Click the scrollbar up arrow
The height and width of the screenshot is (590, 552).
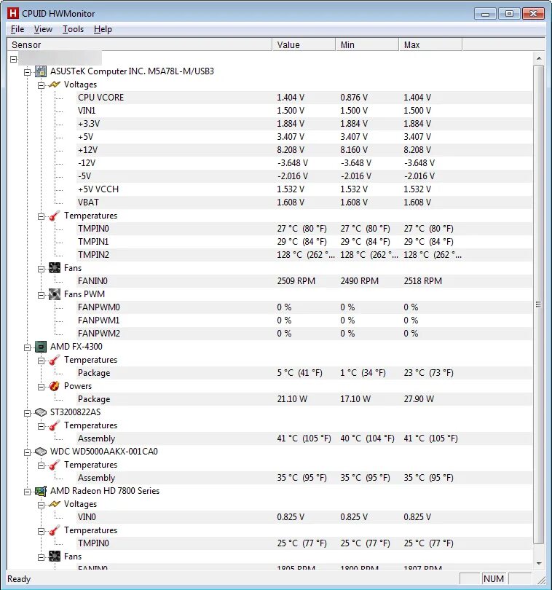click(539, 58)
